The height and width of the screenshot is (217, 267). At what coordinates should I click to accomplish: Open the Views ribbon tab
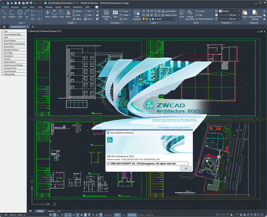pos(32,7)
